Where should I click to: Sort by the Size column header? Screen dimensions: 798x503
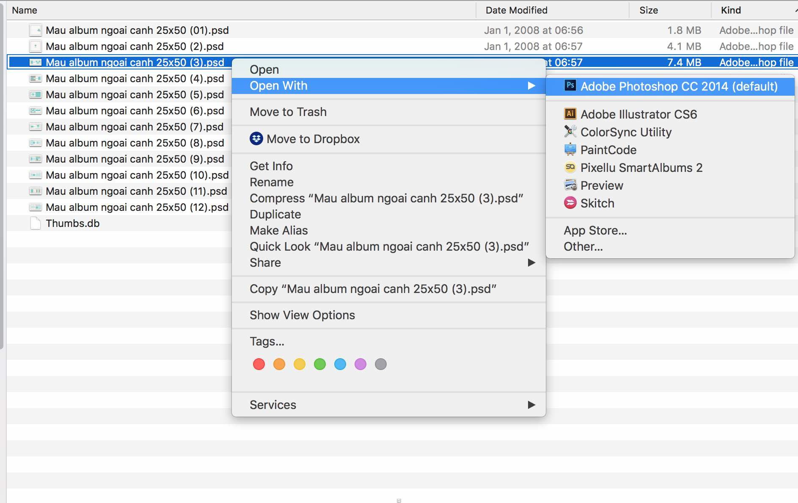point(670,10)
